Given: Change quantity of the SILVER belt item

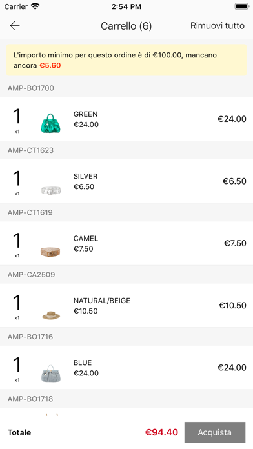Looking at the screenshot, I should [17, 182].
